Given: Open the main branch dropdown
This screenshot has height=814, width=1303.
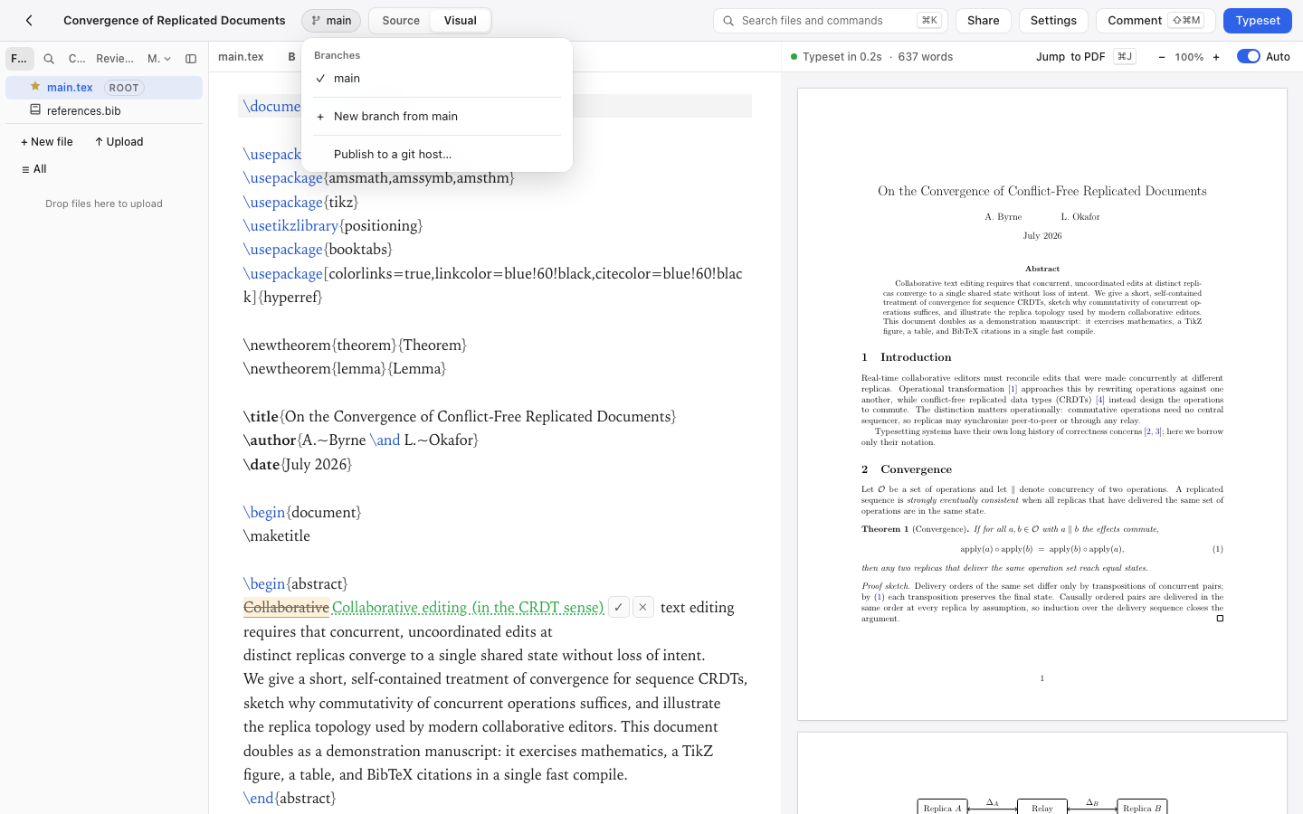Looking at the screenshot, I should [331, 20].
